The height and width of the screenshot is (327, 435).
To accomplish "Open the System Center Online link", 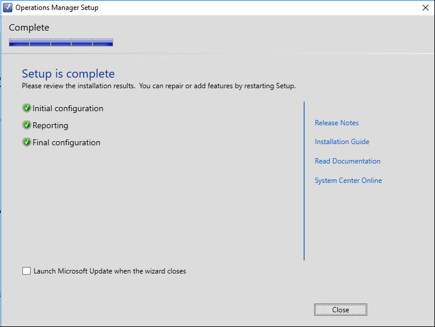I will [x=348, y=180].
